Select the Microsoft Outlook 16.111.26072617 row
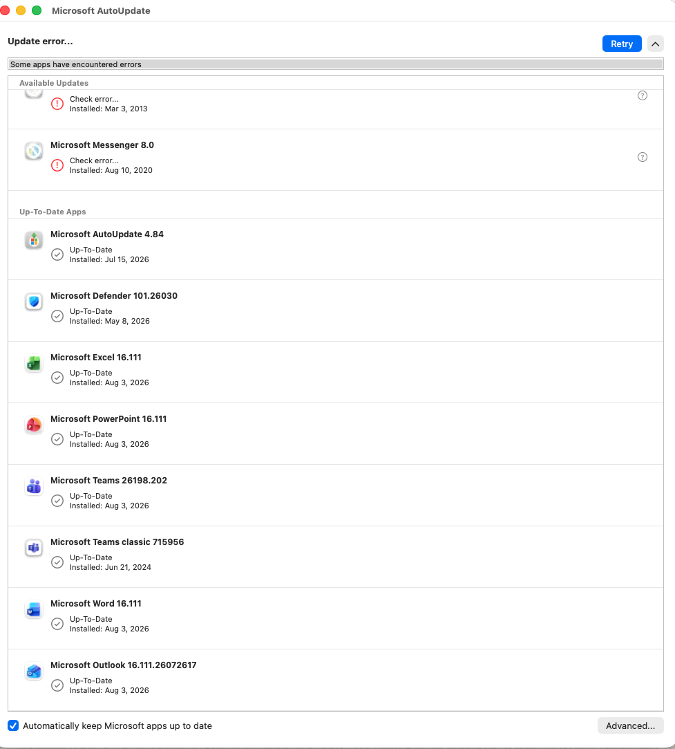The image size is (675, 749). coord(336,680)
